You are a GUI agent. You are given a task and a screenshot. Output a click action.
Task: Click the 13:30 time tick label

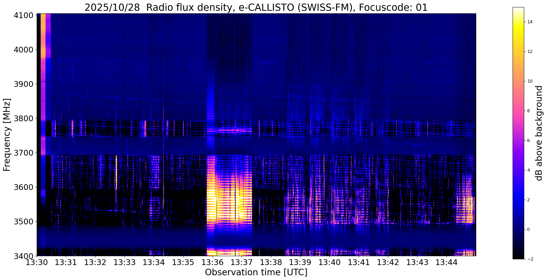(x=37, y=262)
